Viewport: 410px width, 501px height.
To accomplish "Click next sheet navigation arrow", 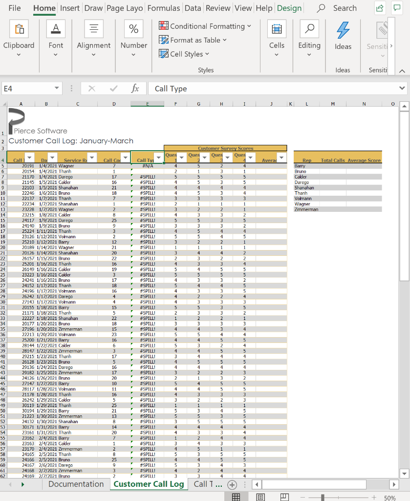I will pos(22,484).
